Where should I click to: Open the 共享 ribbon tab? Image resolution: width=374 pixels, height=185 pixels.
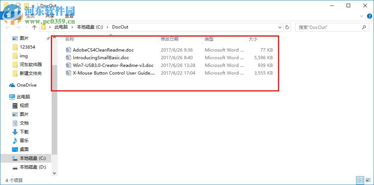50,16
